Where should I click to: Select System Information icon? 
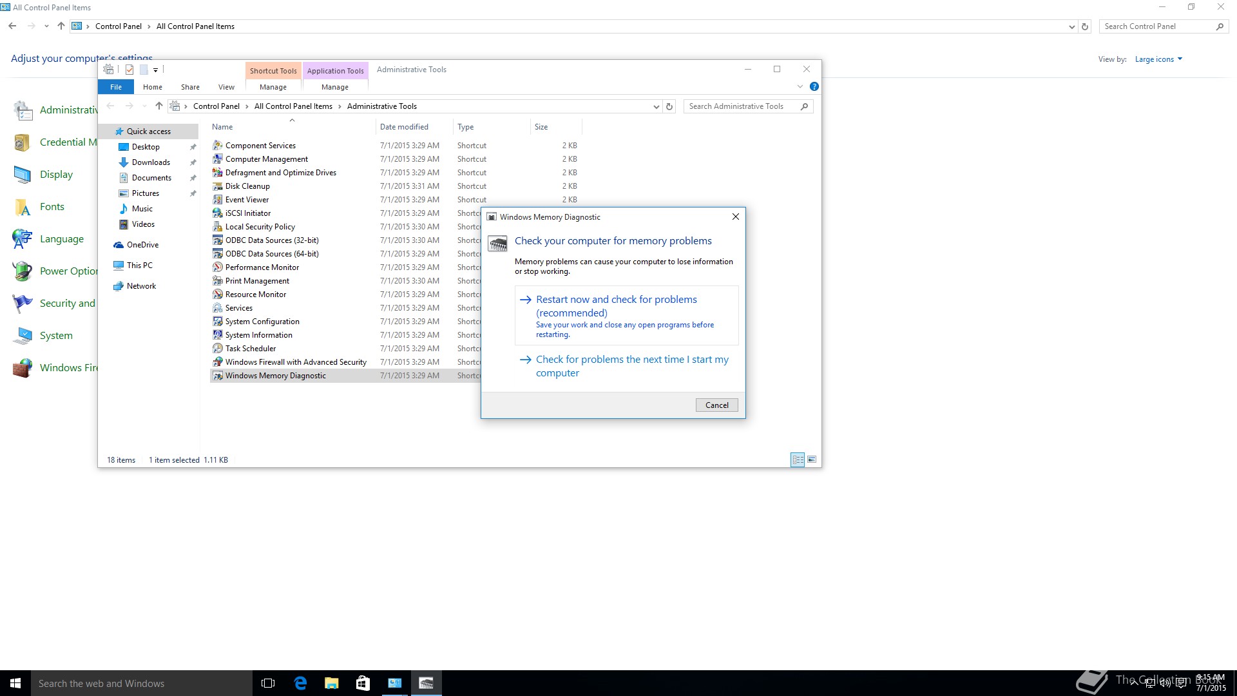pyautogui.click(x=218, y=335)
